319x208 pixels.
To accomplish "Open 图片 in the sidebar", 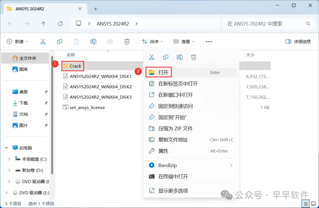I will 25,125.
